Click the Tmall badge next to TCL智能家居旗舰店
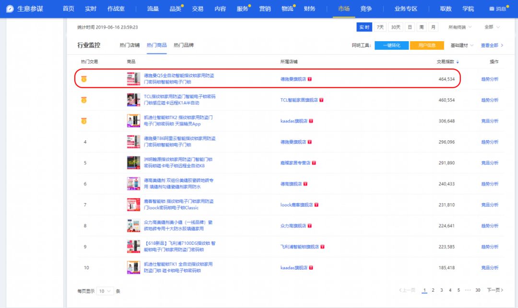Screen dimensions: 518x308 pyautogui.click(x=321, y=100)
